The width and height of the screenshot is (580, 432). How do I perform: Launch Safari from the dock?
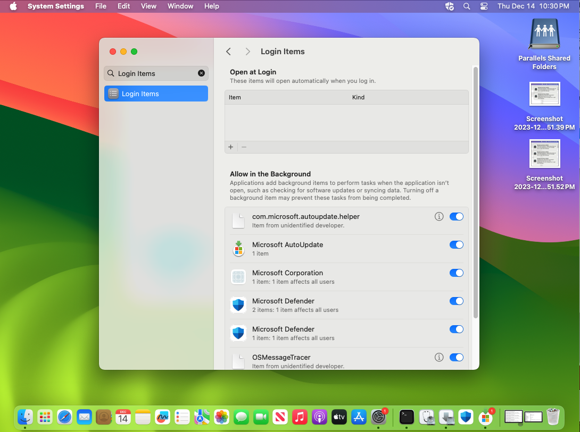64,417
